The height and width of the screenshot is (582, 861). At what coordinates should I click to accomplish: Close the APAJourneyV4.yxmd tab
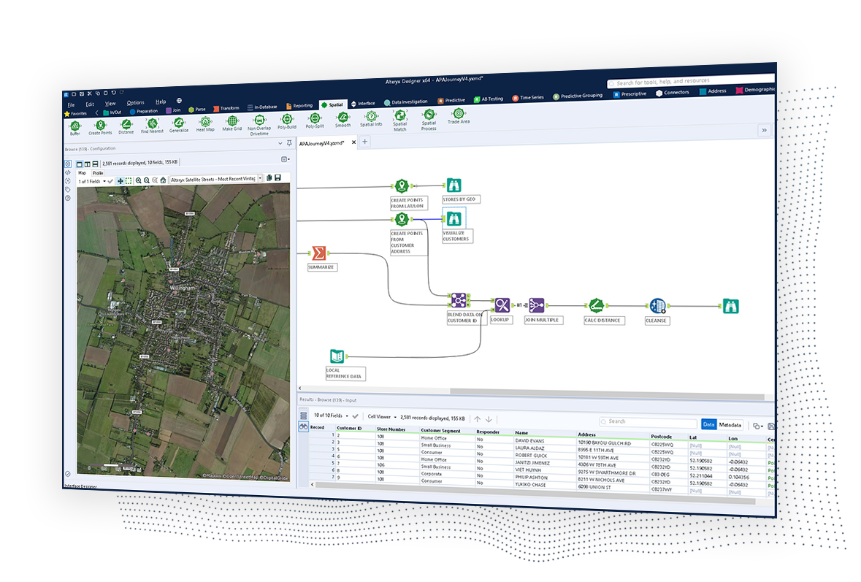click(353, 142)
